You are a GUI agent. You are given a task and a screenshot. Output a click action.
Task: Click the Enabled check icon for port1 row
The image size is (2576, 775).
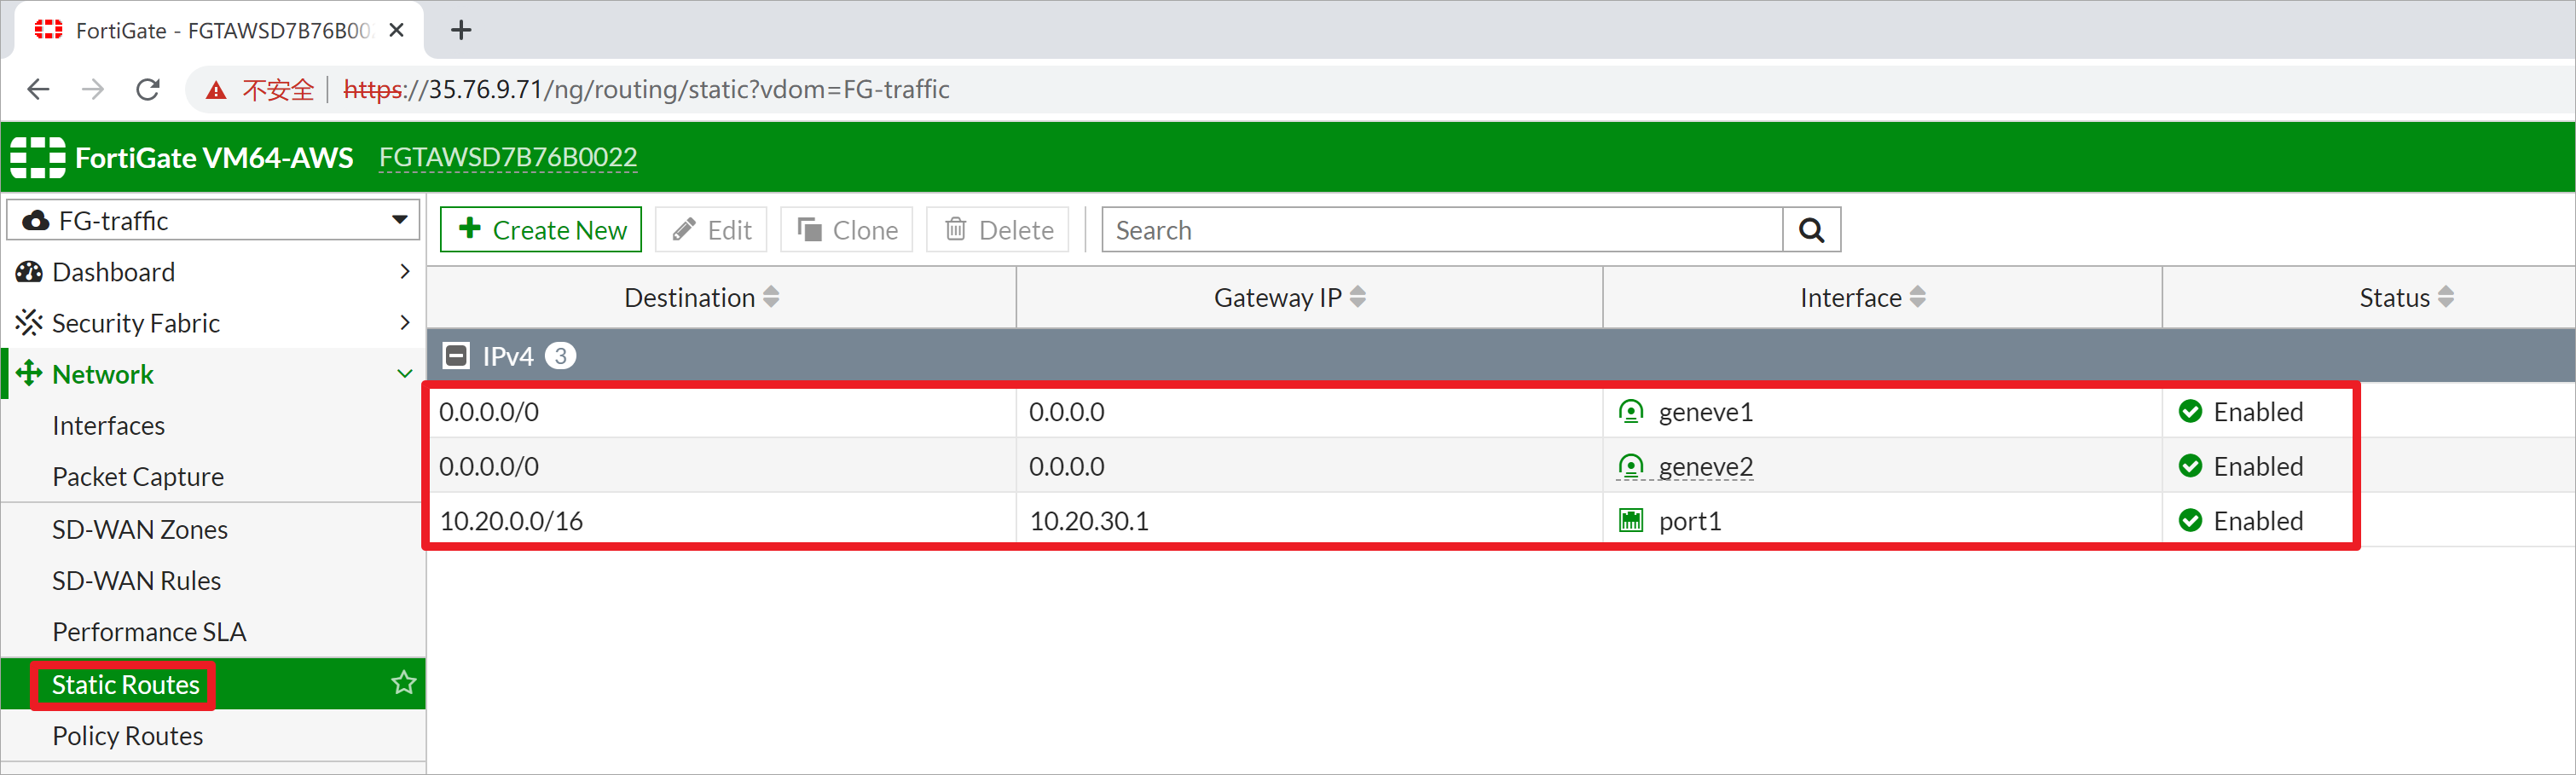click(2189, 521)
